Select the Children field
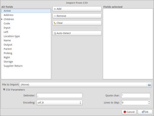Viewport: 154px width, 116px height. tap(26, 19)
